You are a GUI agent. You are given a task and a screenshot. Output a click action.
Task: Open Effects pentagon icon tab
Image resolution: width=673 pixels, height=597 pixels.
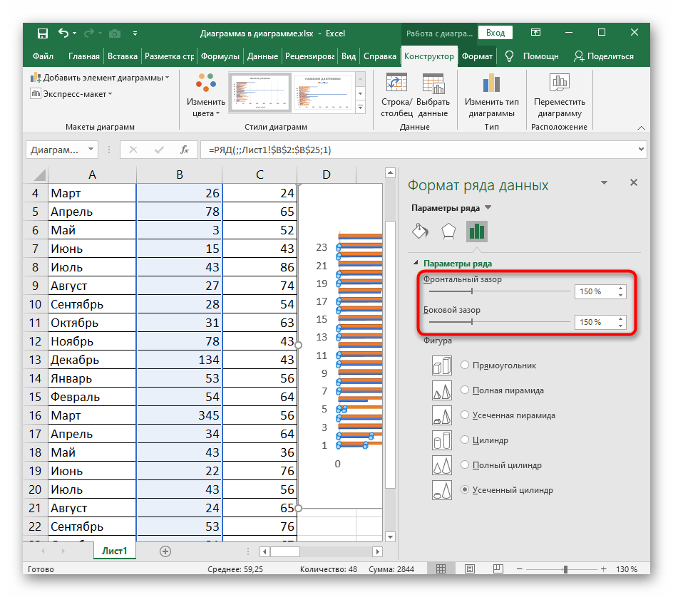click(x=448, y=232)
